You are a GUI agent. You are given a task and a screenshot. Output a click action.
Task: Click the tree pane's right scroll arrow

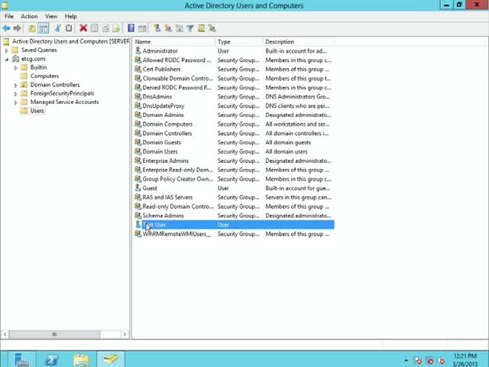[x=125, y=334]
